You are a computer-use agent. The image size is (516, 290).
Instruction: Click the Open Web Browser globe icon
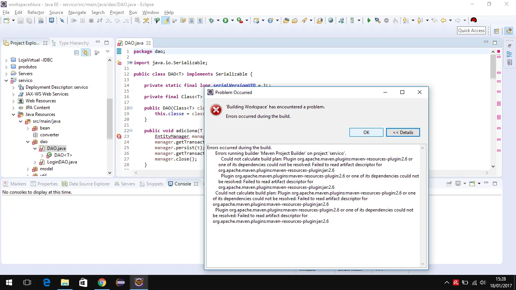(331, 21)
